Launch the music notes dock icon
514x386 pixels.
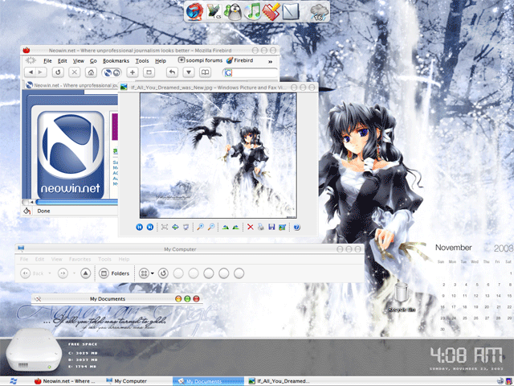click(x=253, y=11)
